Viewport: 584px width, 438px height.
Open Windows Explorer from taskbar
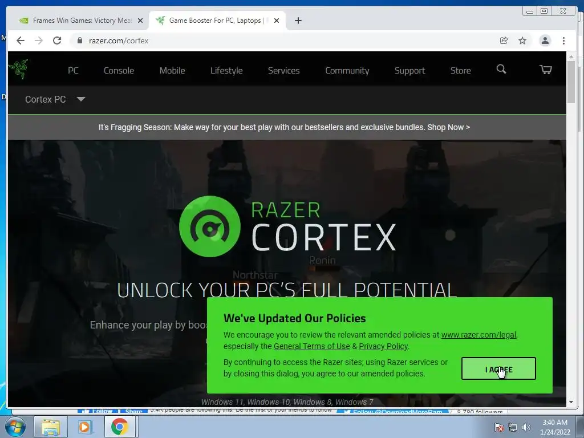point(51,427)
